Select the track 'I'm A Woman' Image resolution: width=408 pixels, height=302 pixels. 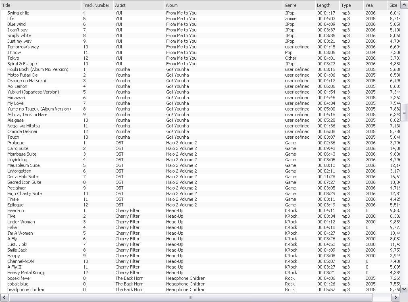tap(20, 233)
